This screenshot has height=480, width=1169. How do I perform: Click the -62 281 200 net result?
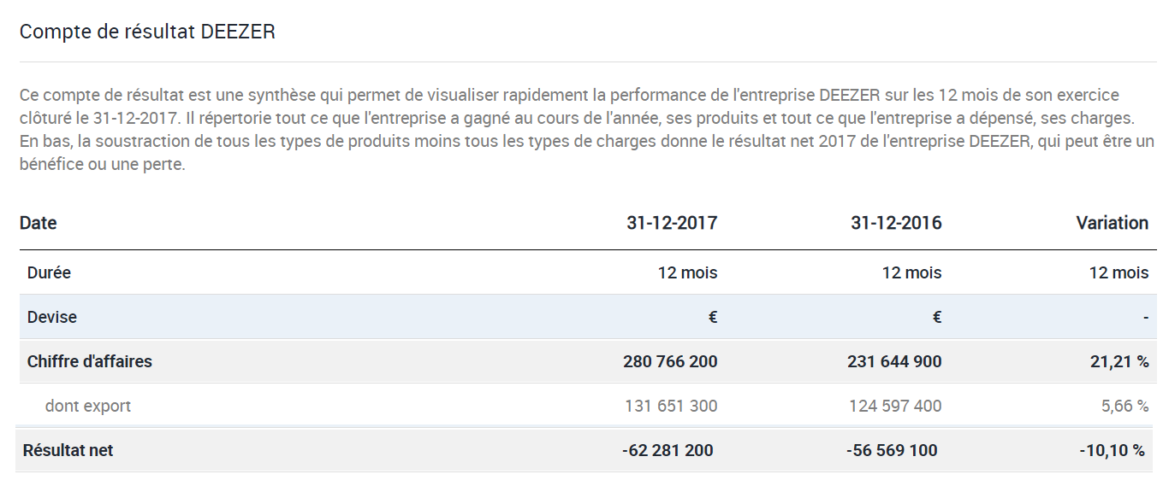click(668, 450)
